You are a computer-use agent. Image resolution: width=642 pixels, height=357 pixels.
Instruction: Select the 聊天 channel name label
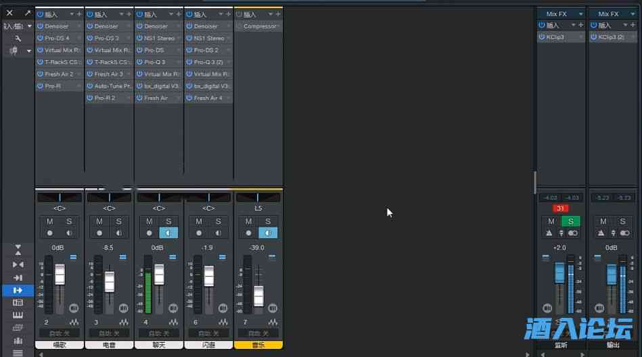point(158,345)
